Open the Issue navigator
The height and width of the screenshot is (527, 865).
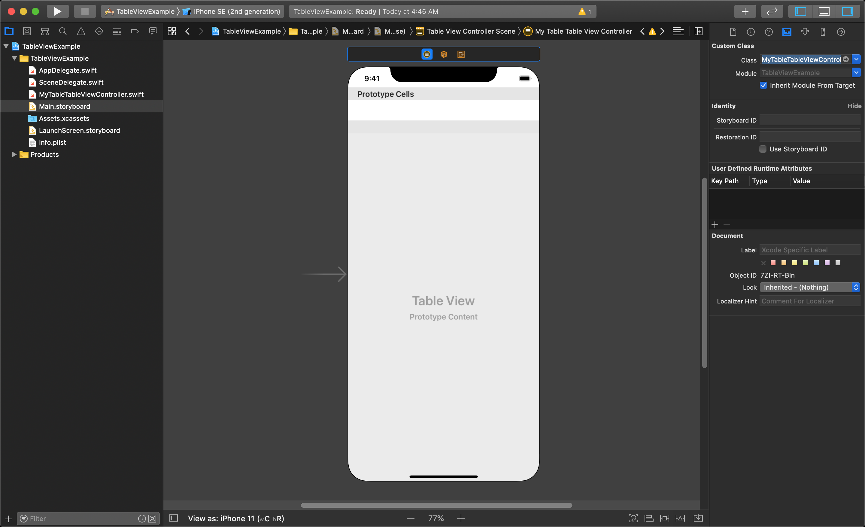pos(81,31)
